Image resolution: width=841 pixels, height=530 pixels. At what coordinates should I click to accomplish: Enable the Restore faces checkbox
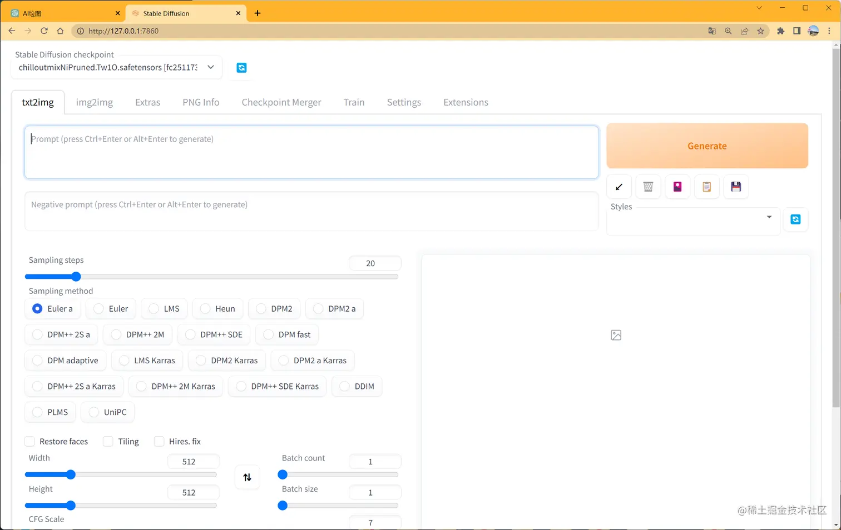[x=30, y=442]
